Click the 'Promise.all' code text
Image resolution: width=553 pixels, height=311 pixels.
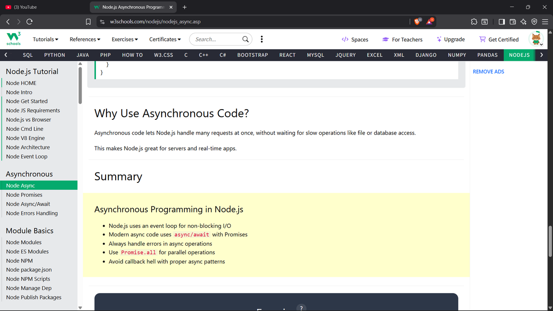pos(139,252)
